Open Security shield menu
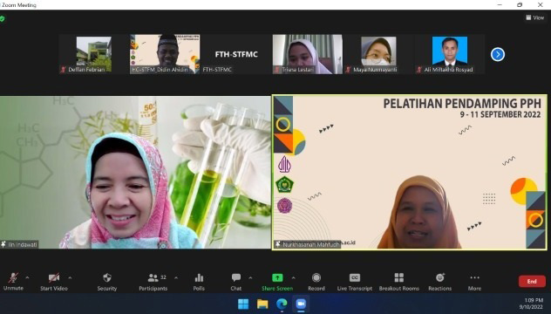551x314 pixels. 107,282
